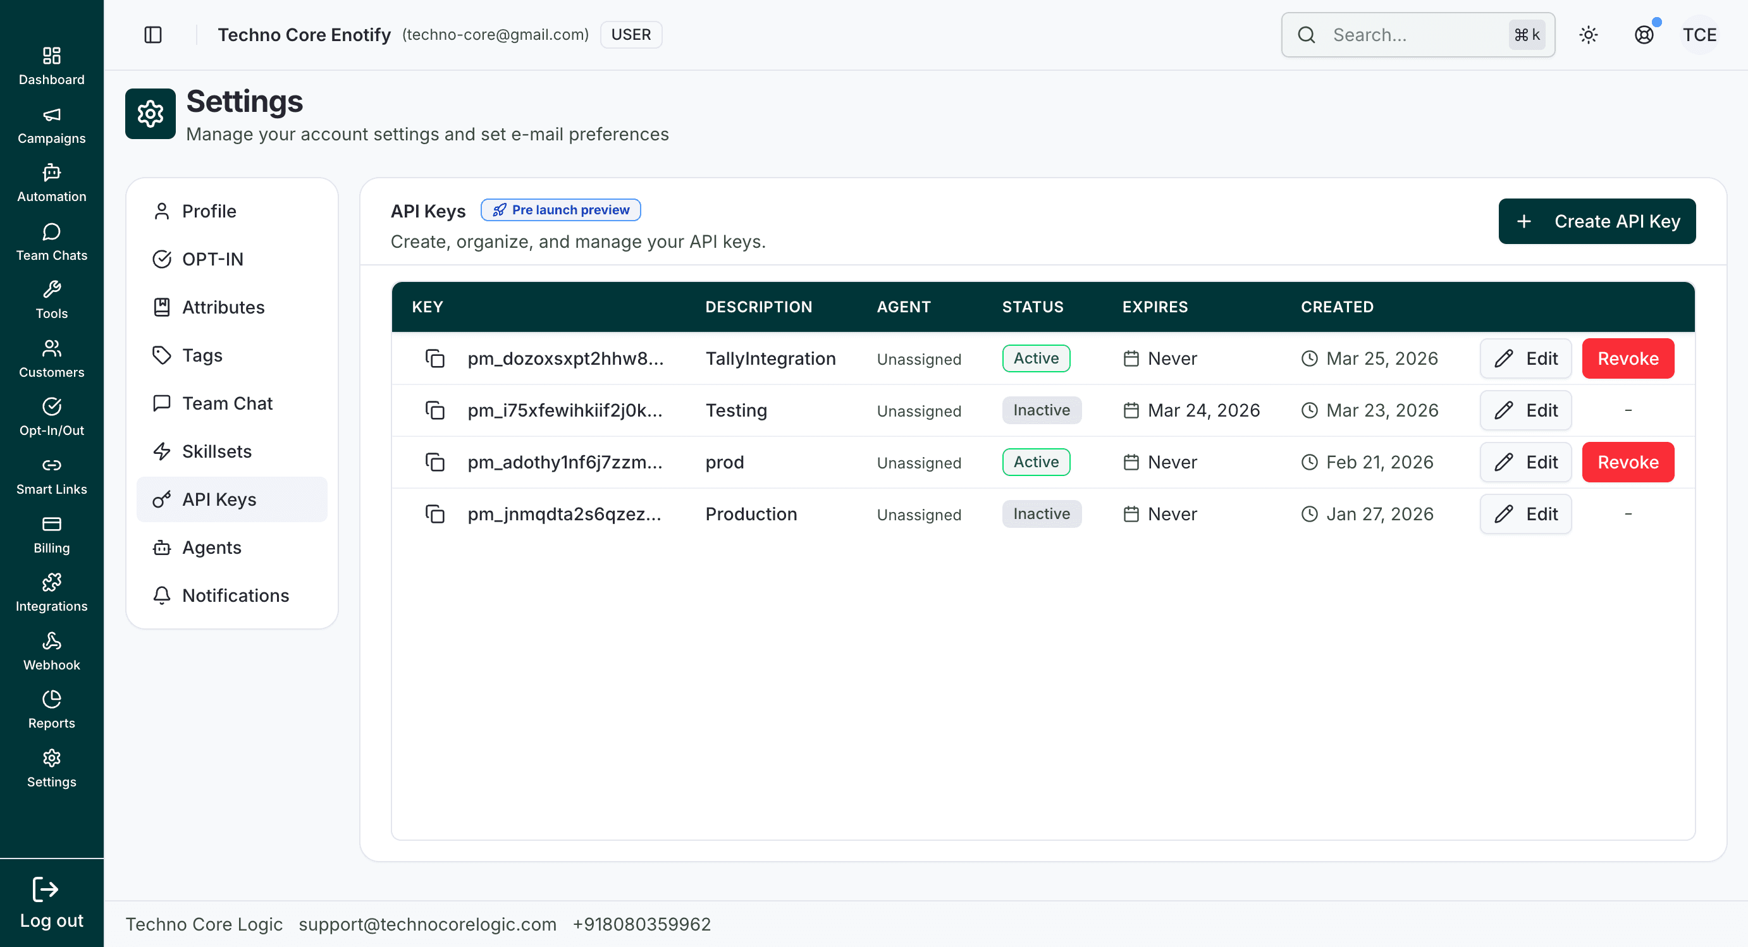Viewport: 1748px width, 947px height.
Task: Open the TCE user avatar
Action: pyautogui.click(x=1700, y=35)
